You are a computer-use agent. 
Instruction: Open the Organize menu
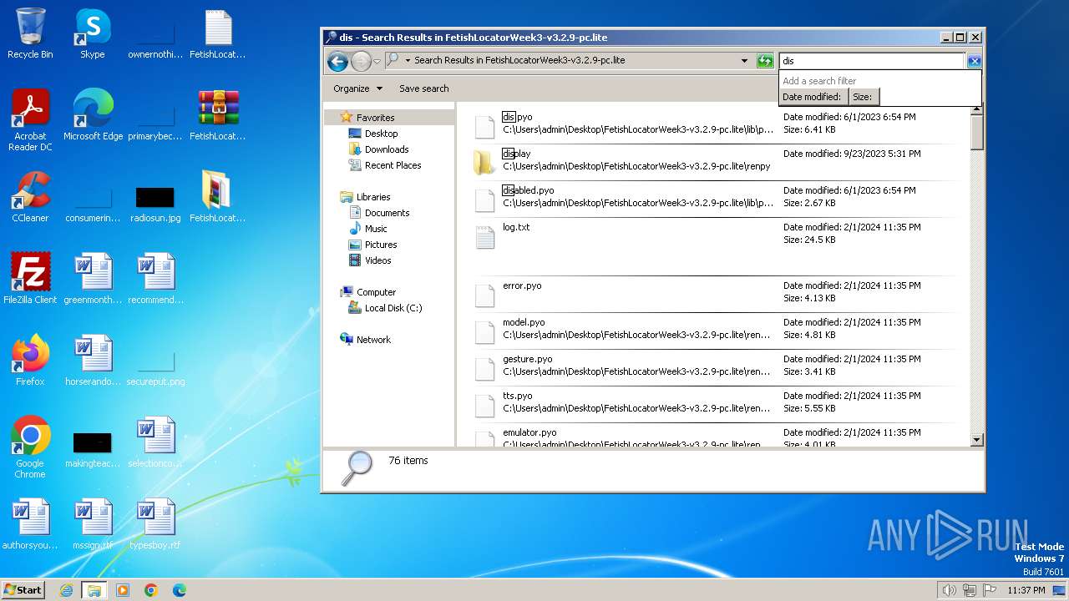pos(357,88)
